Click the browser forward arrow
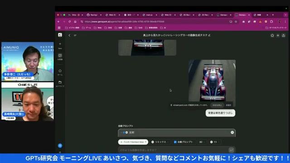Image resolution: width=290 pixels, height=163 pixels. pyautogui.click(x=64, y=22)
